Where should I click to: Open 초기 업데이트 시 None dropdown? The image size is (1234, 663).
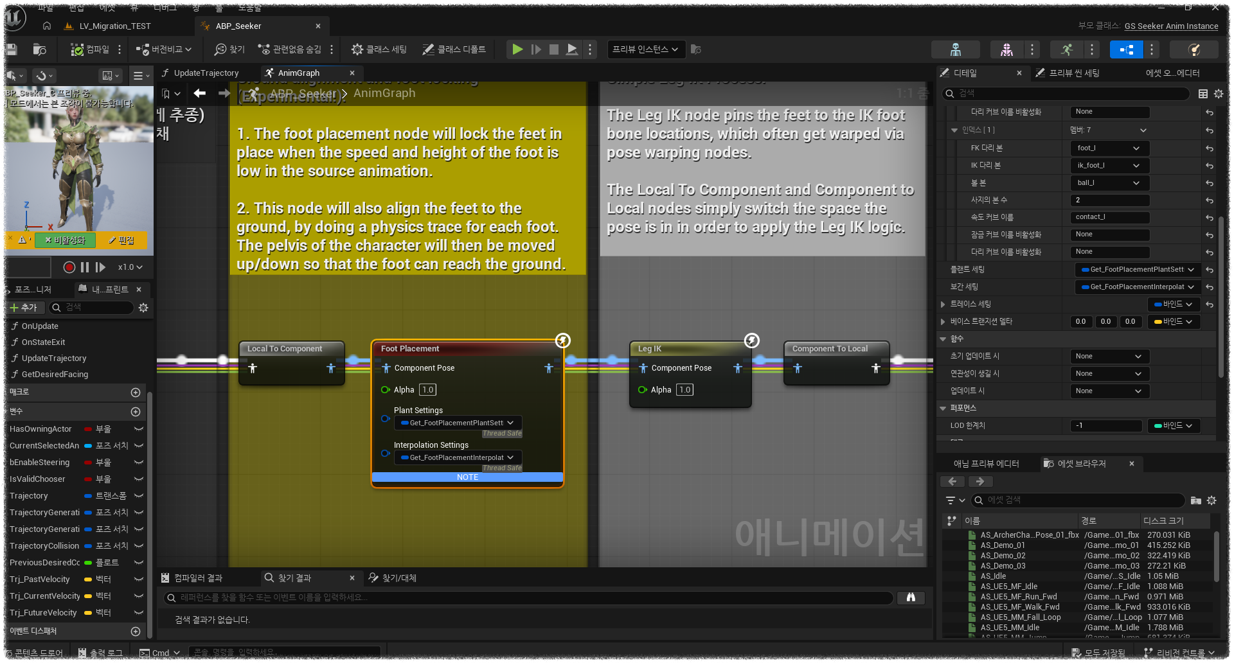[1109, 357]
